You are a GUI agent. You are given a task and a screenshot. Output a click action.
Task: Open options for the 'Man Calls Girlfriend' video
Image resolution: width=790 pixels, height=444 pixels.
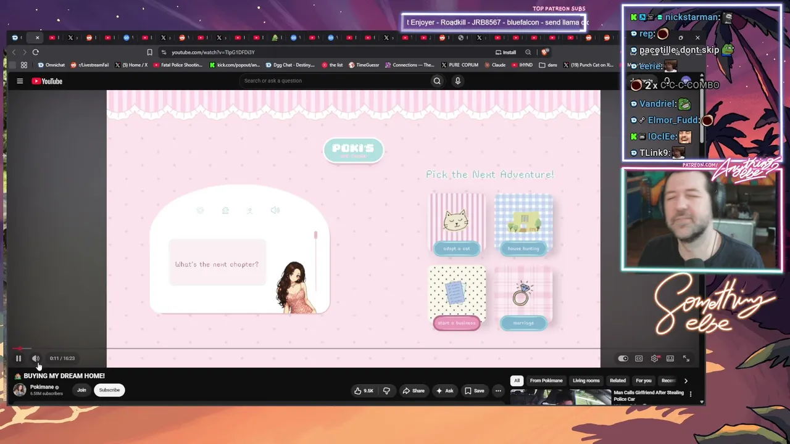click(691, 394)
